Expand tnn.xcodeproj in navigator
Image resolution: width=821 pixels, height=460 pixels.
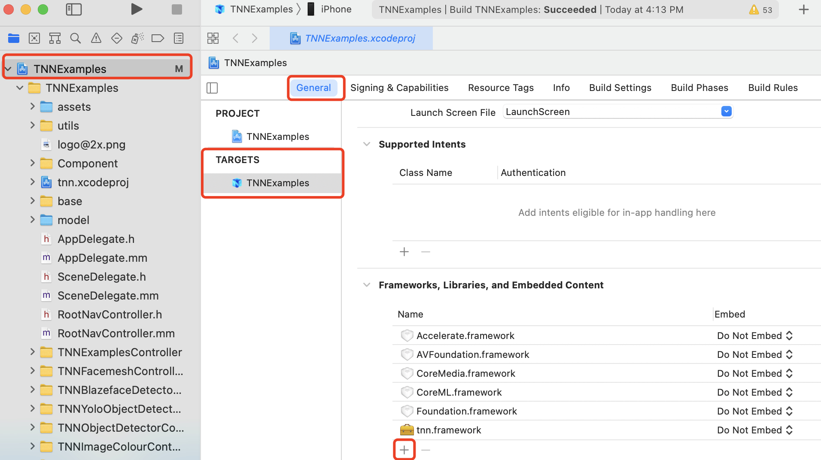click(x=32, y=182)
